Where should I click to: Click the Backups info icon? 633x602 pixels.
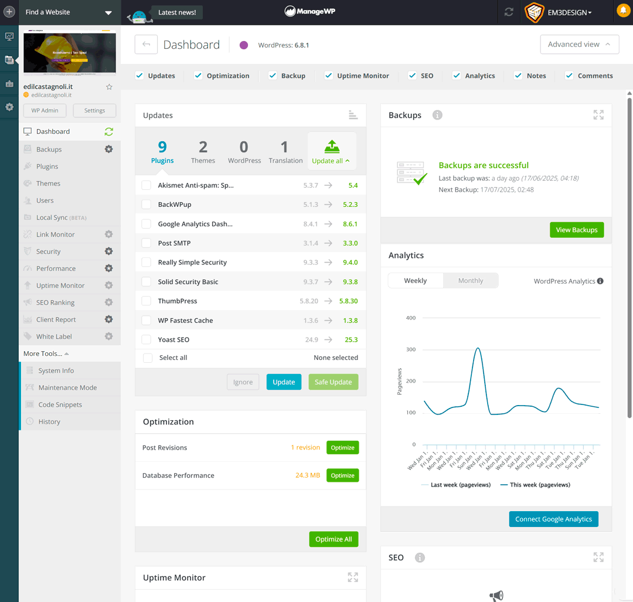coord(437,115)
